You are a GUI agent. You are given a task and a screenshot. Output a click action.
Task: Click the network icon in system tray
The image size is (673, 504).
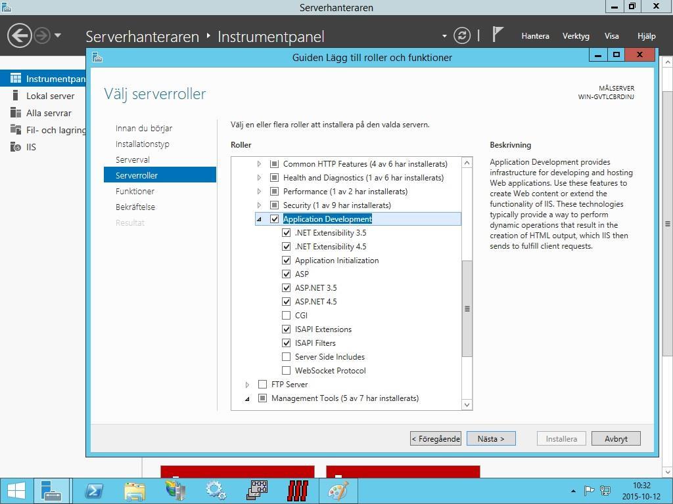pos(605,491)
